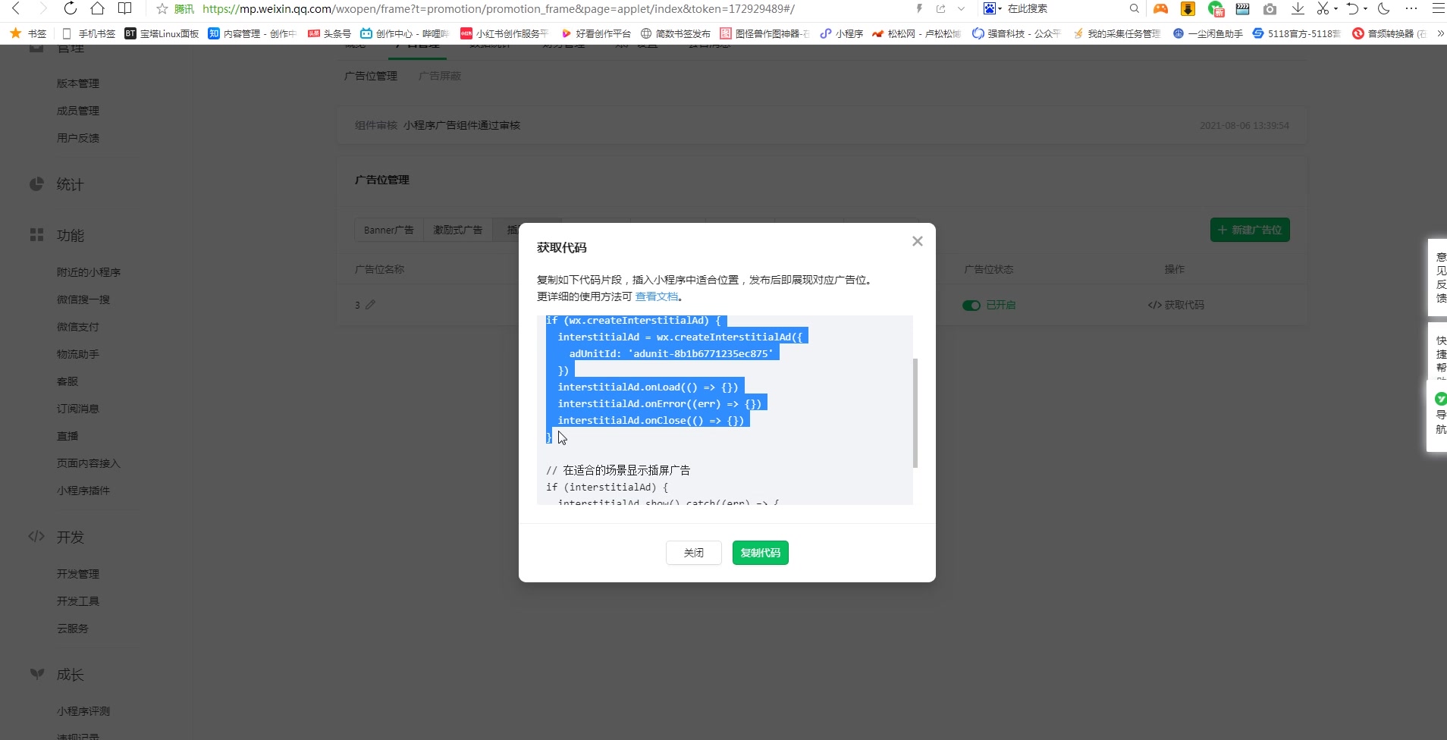Reload the page with the refresh icon
This screenshot has width=1447, height=740.
tap(70, 8)
